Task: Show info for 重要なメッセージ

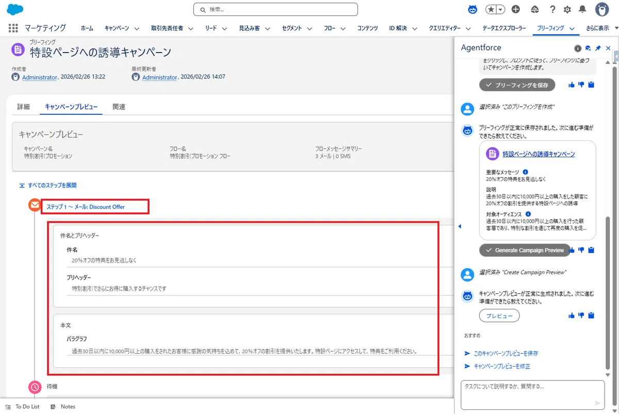Action: pos(525,172)
